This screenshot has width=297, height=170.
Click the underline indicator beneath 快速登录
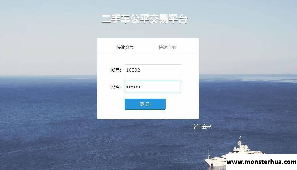[x=125, y=53]
